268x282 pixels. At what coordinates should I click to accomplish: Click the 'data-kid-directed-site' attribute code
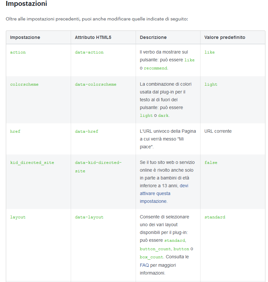click(x=98, y=167)
